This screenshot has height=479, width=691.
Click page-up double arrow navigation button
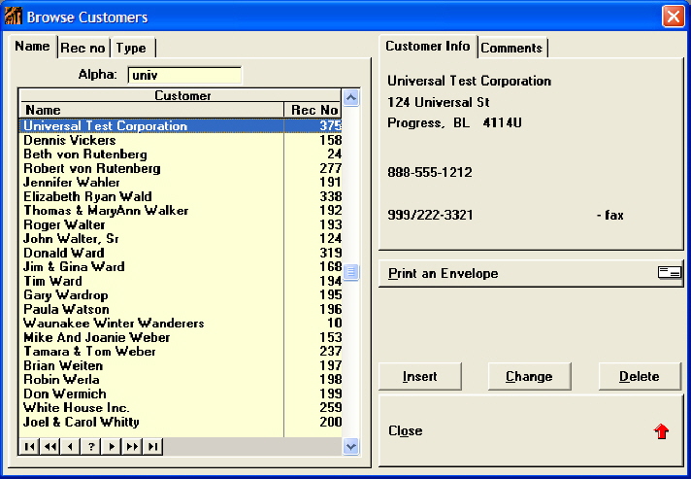(49, 446)
